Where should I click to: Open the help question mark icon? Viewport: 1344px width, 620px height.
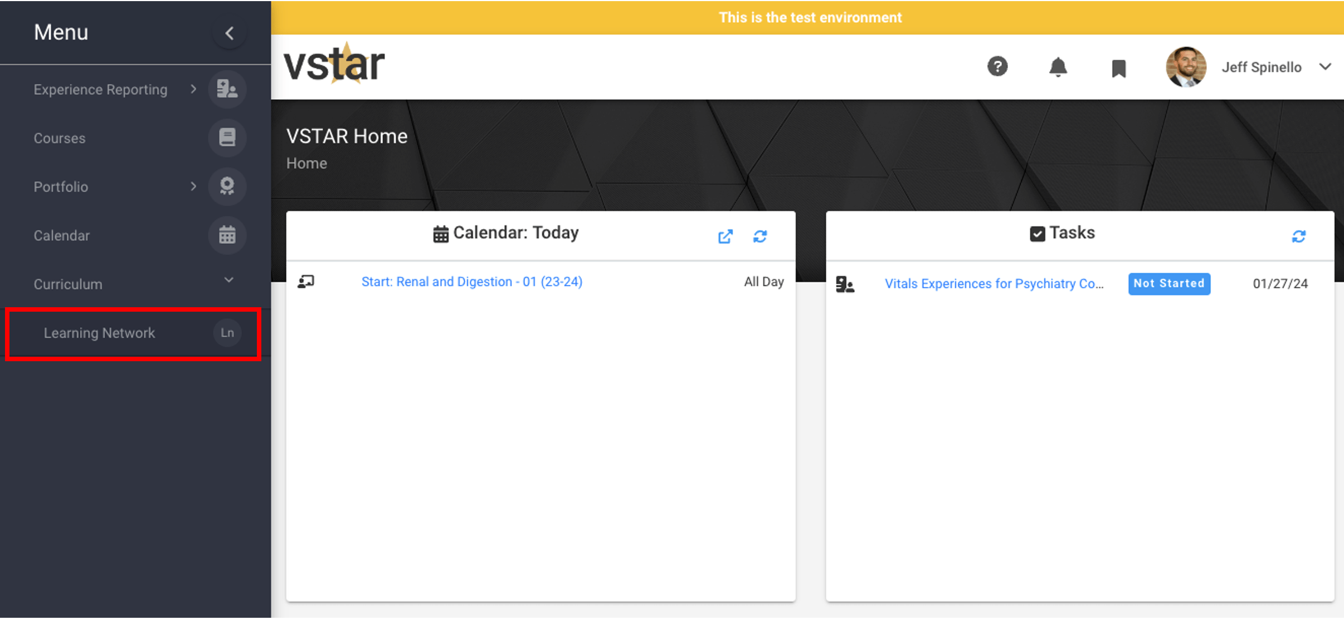tap(997, 67)
